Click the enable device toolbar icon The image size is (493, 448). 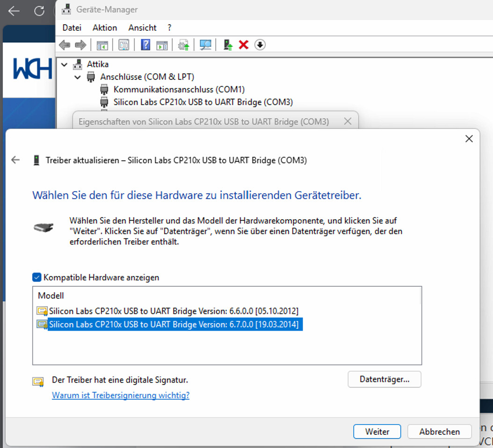[228, 45]
